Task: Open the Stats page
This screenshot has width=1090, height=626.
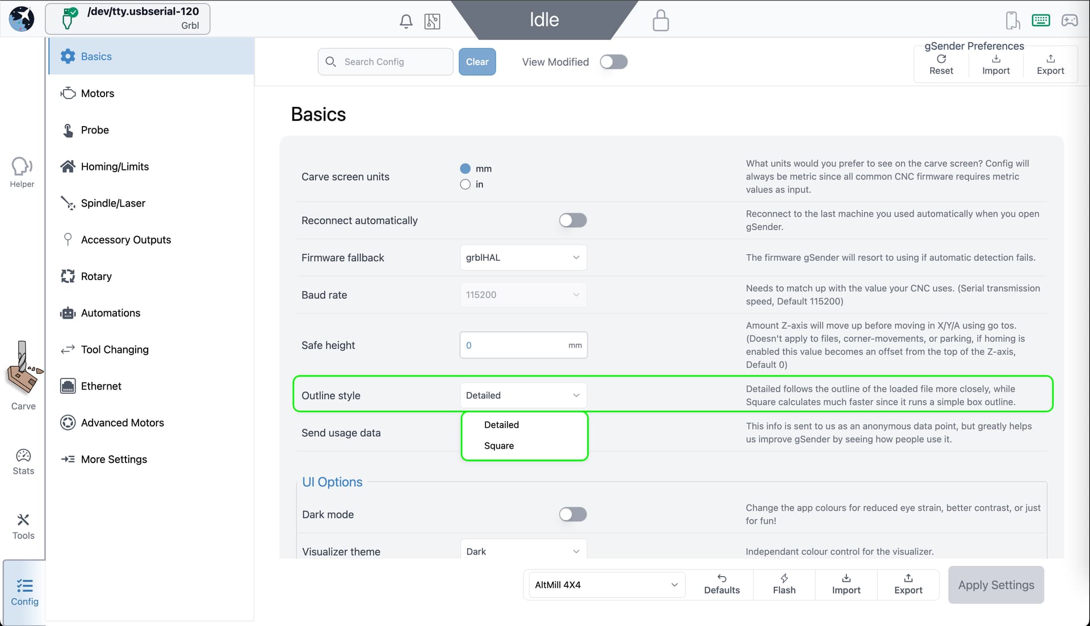Action: click(x=23, y=462)
